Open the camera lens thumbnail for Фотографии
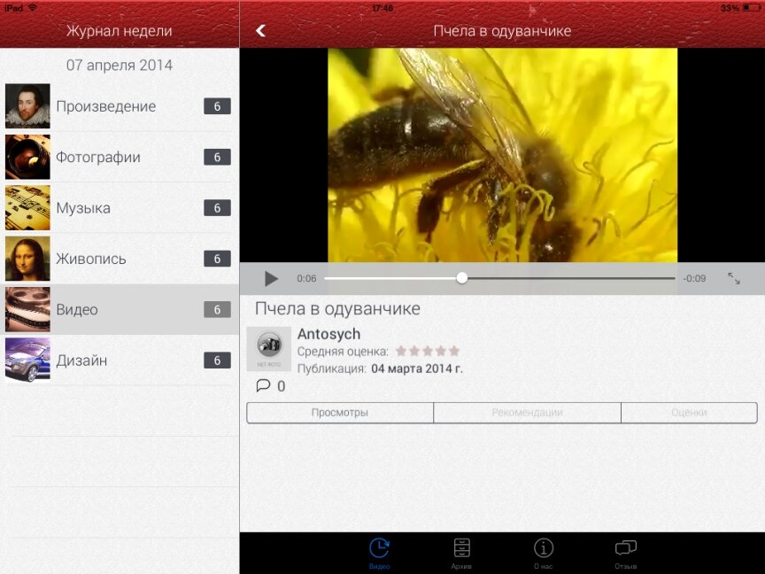Viewport: 765px width, 574px height. point(27,157)
